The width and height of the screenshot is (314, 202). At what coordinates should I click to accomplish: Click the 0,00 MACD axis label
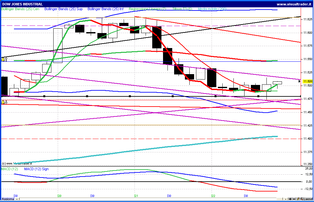pos(310,182)
